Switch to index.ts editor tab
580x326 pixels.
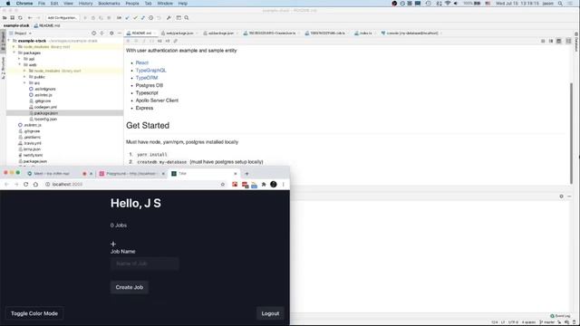pos(364,34)
